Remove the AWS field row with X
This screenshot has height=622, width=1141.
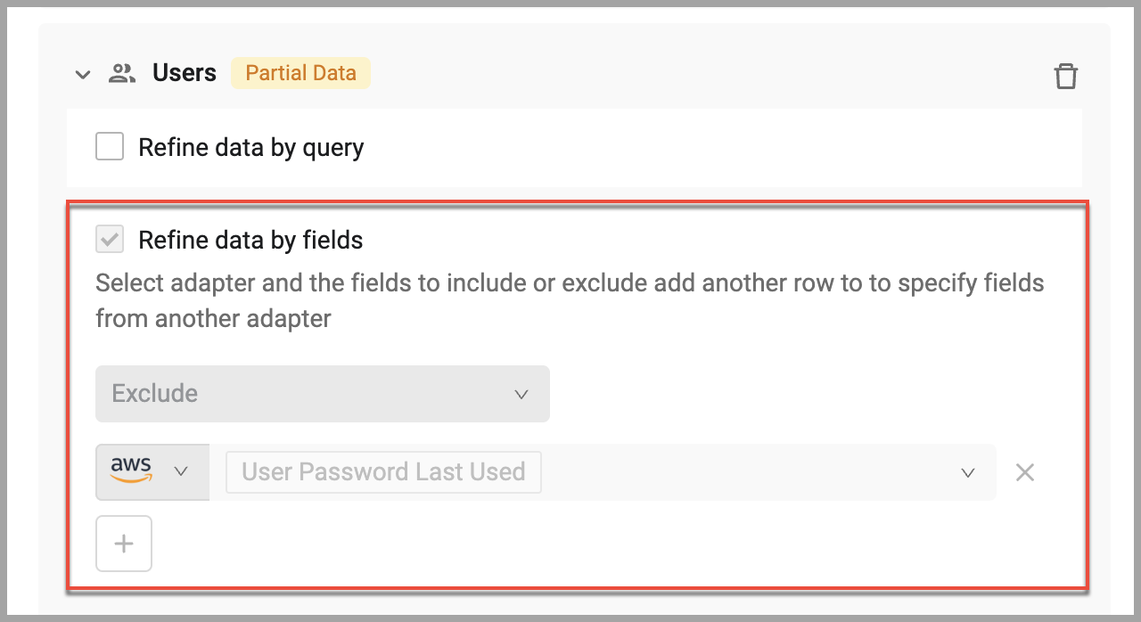(1025, 472)
